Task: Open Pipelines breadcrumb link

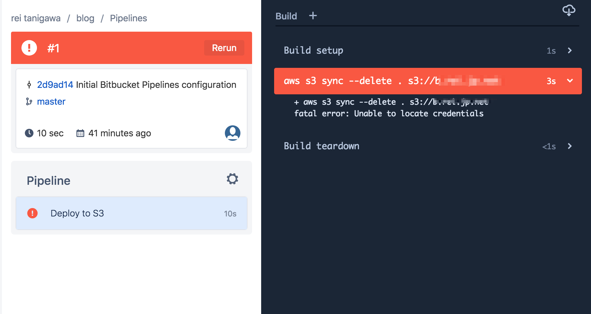Action: click(128, 18)
